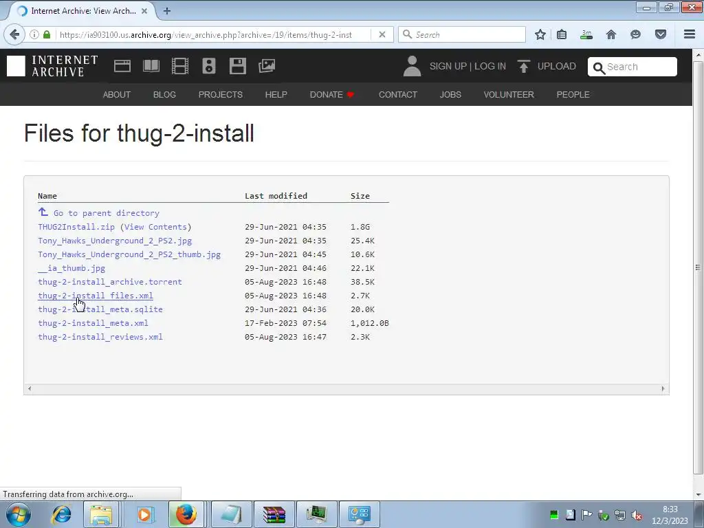Click the LOG IN link

tap(489, 66)
